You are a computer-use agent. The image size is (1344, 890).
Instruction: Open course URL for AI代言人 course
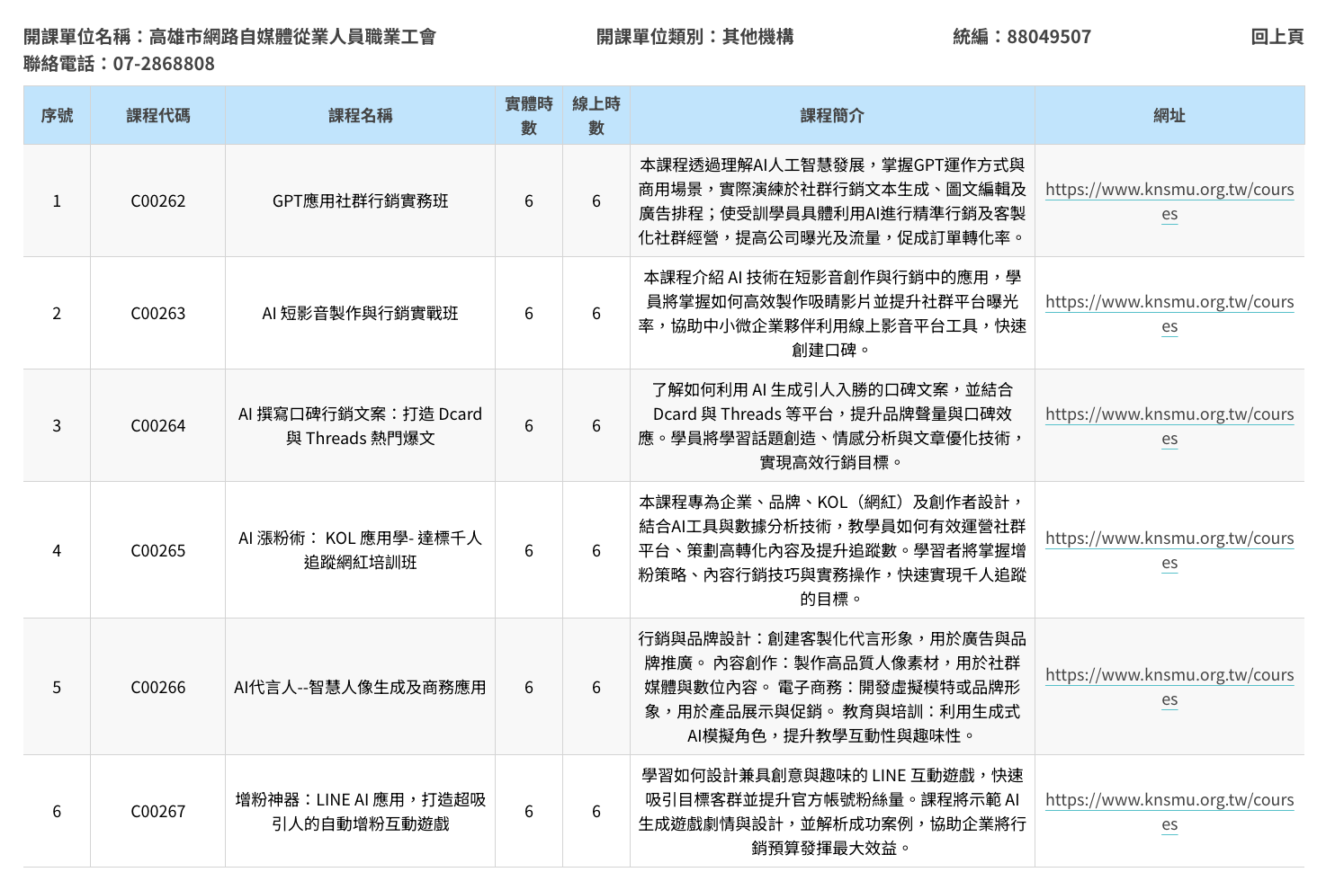point(1169,676)
